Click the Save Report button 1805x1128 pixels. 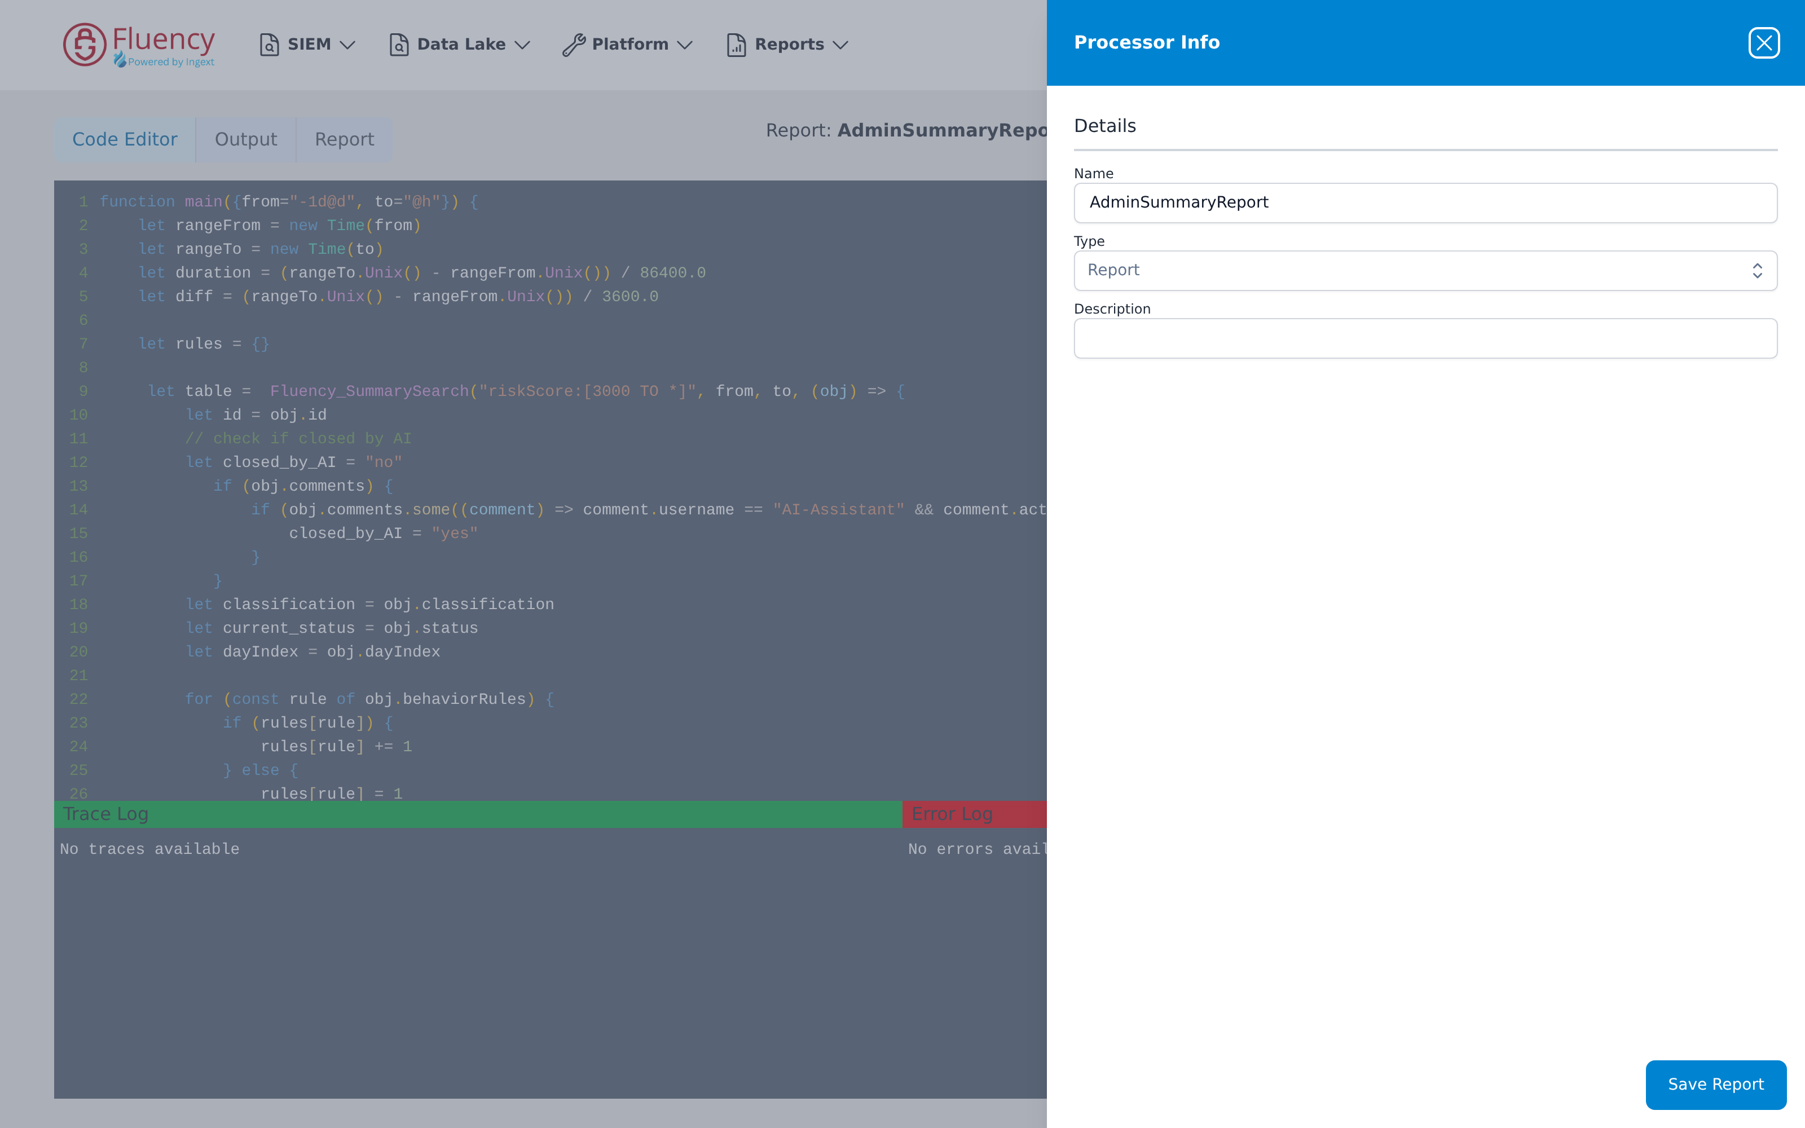tap(1715, 1084)
